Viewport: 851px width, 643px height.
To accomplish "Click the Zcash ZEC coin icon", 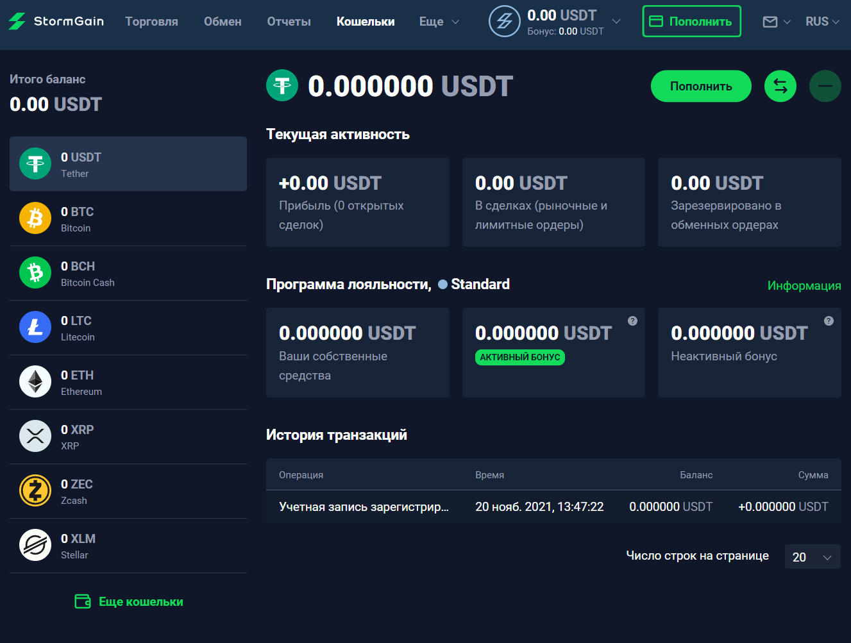I will click(x=35, y=490).
